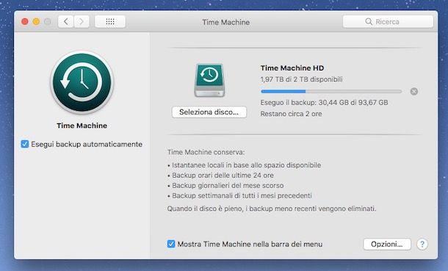Go back with the left chevron button

66,22
